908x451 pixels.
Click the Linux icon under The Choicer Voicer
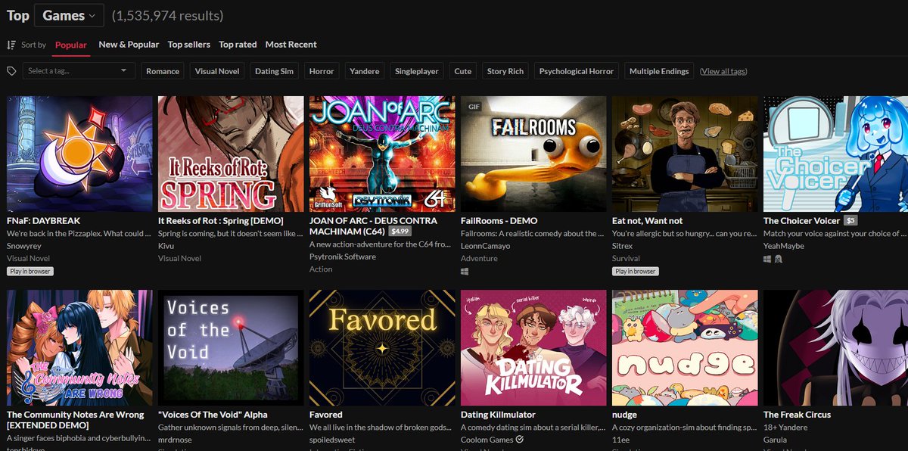pos(779,258)
